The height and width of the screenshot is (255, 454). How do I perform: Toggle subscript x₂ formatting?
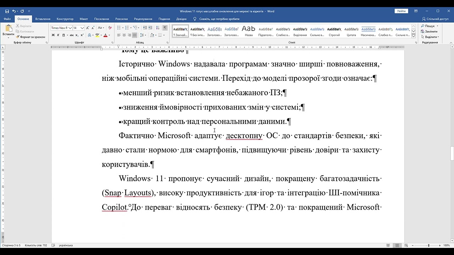point(77,35)
